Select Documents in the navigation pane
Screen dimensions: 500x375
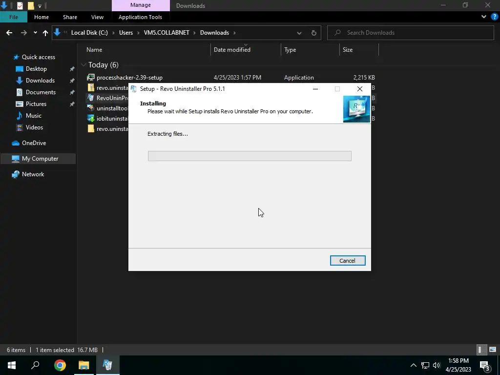[41, 92]
